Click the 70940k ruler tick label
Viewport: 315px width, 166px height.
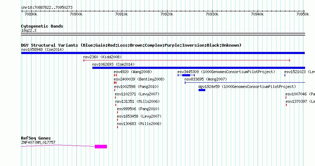coord(257,14)
